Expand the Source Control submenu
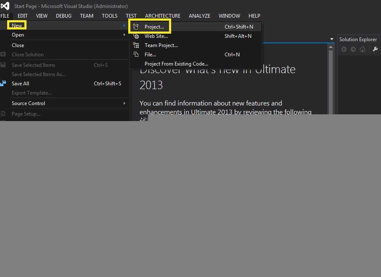The width and height of the screenshot is (381, 277). 64,103
